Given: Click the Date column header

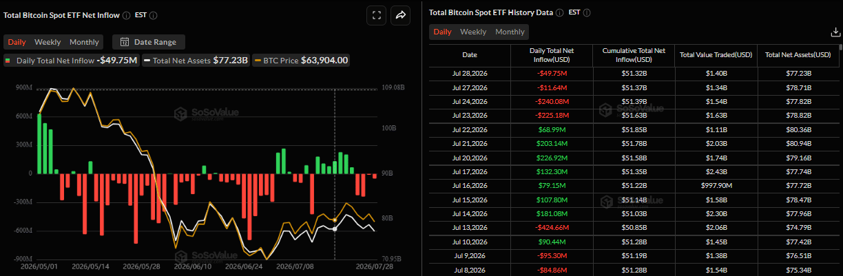Looking at the screenshot, I should pos(470,54).
